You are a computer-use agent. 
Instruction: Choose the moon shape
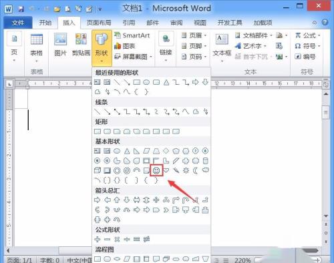pos(196,171)
